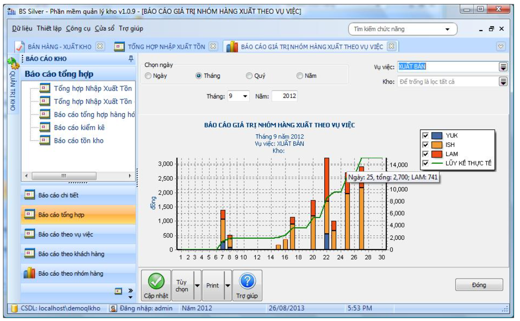Click the Báo cáo theo nhóm hàng chart icon

(30, 273)
